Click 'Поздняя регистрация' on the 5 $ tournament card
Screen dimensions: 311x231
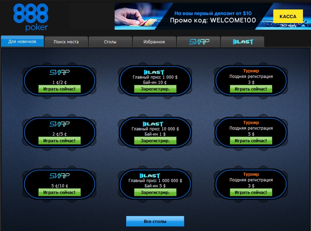251,128
